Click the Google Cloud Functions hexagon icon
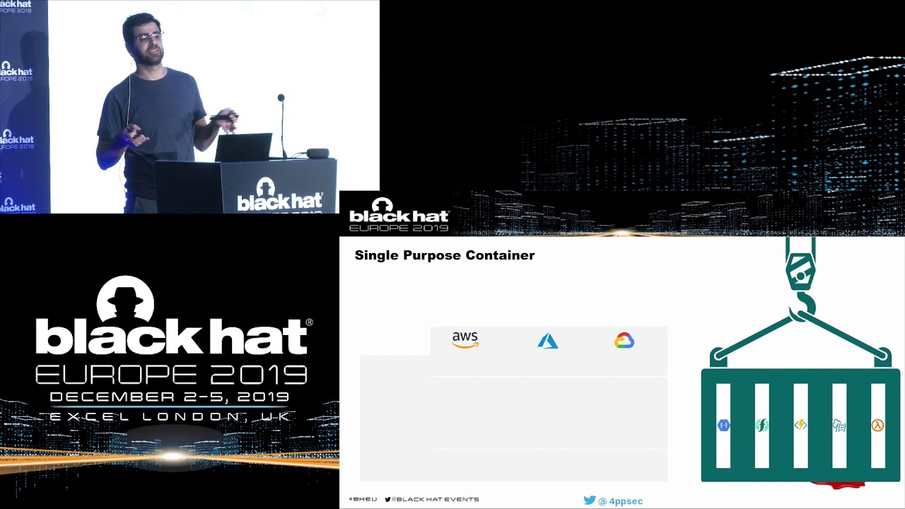Image resolution: width=905 pixels, height=509 pixels. click(x=723, y=425)
